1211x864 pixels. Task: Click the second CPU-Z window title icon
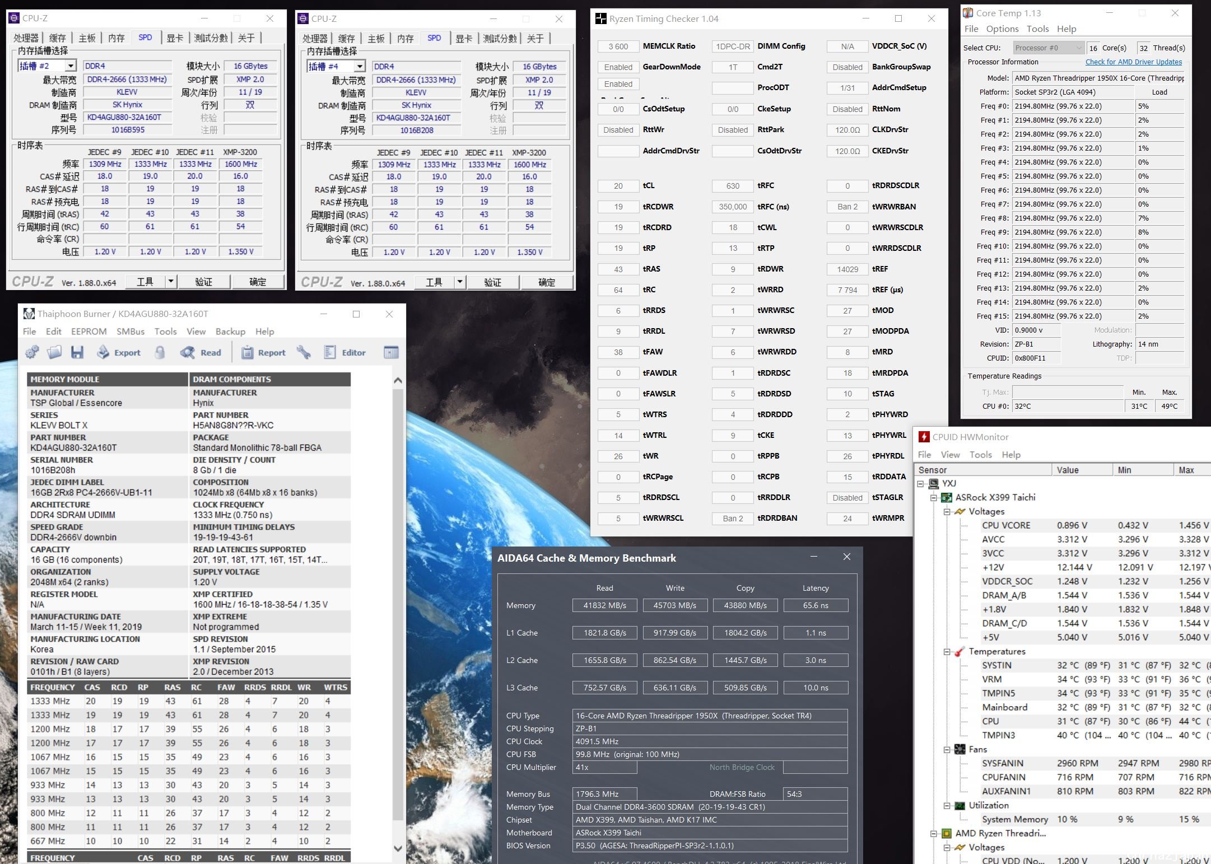[304, 18]
